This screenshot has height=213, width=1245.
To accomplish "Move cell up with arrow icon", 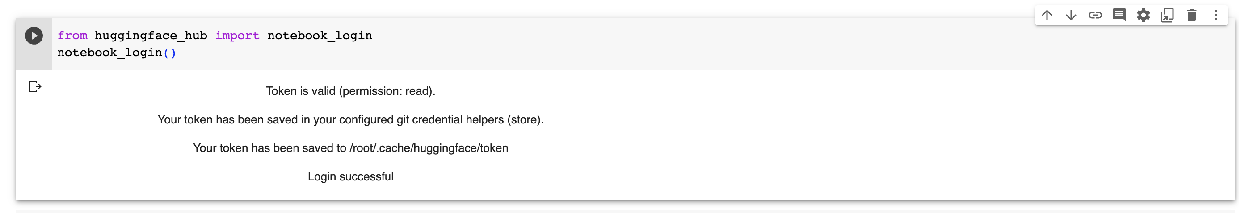I will click(1047, 16).
